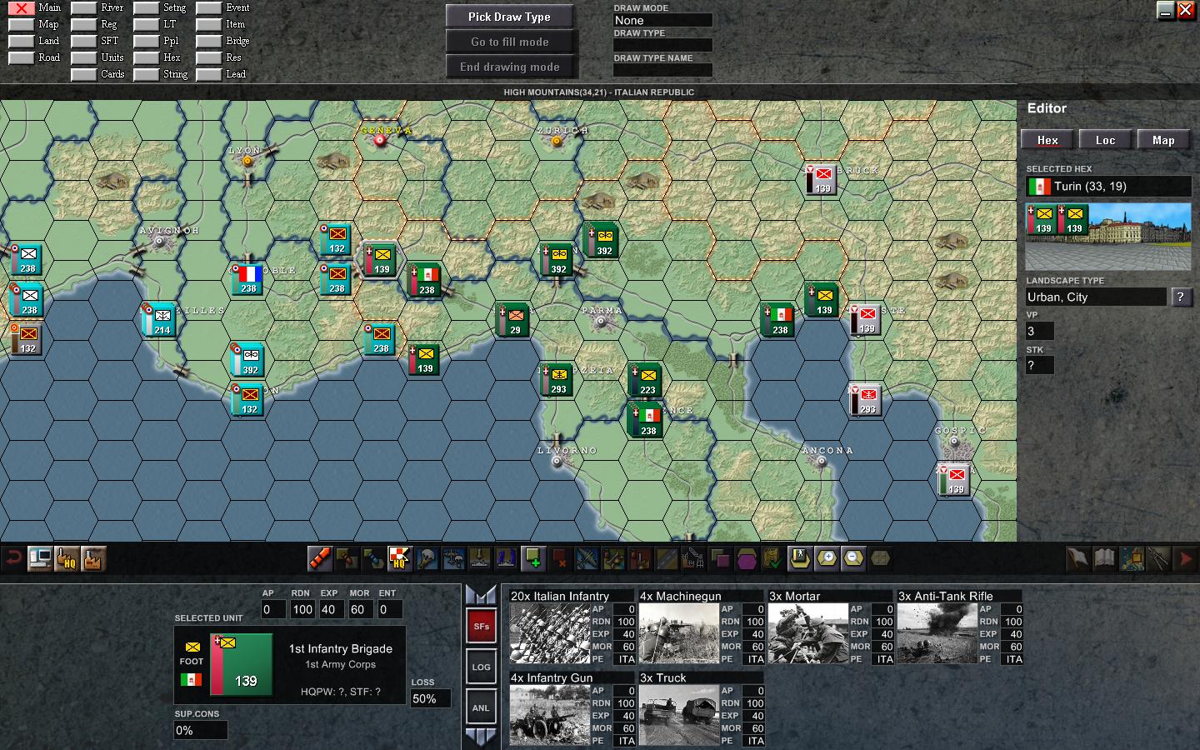Click the red play arrow end-turn icon
Screen dimensions: 1200x750
tap(1185, 558)
